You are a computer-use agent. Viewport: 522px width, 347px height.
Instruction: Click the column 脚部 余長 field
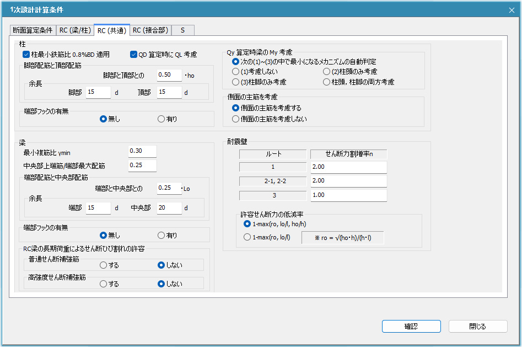pyautogui.click(x=98, y=92)
